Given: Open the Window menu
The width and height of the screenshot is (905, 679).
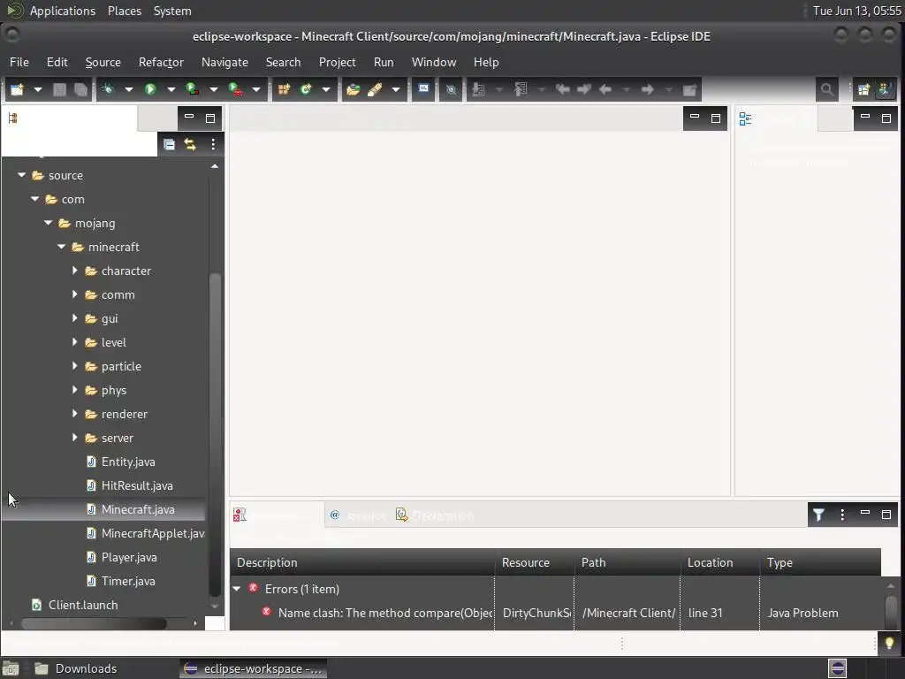Looking at the screenshot, I should coord(434,62).
